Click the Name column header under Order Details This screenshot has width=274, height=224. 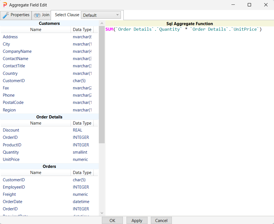36,123
